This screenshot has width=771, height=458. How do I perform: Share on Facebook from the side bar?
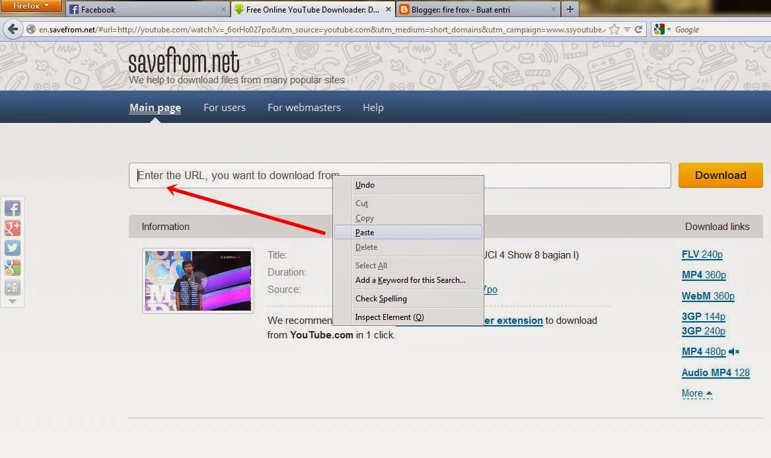(13, 208)
